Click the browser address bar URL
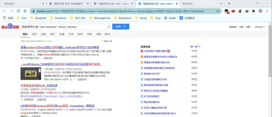272x117 pixels. 121,11
